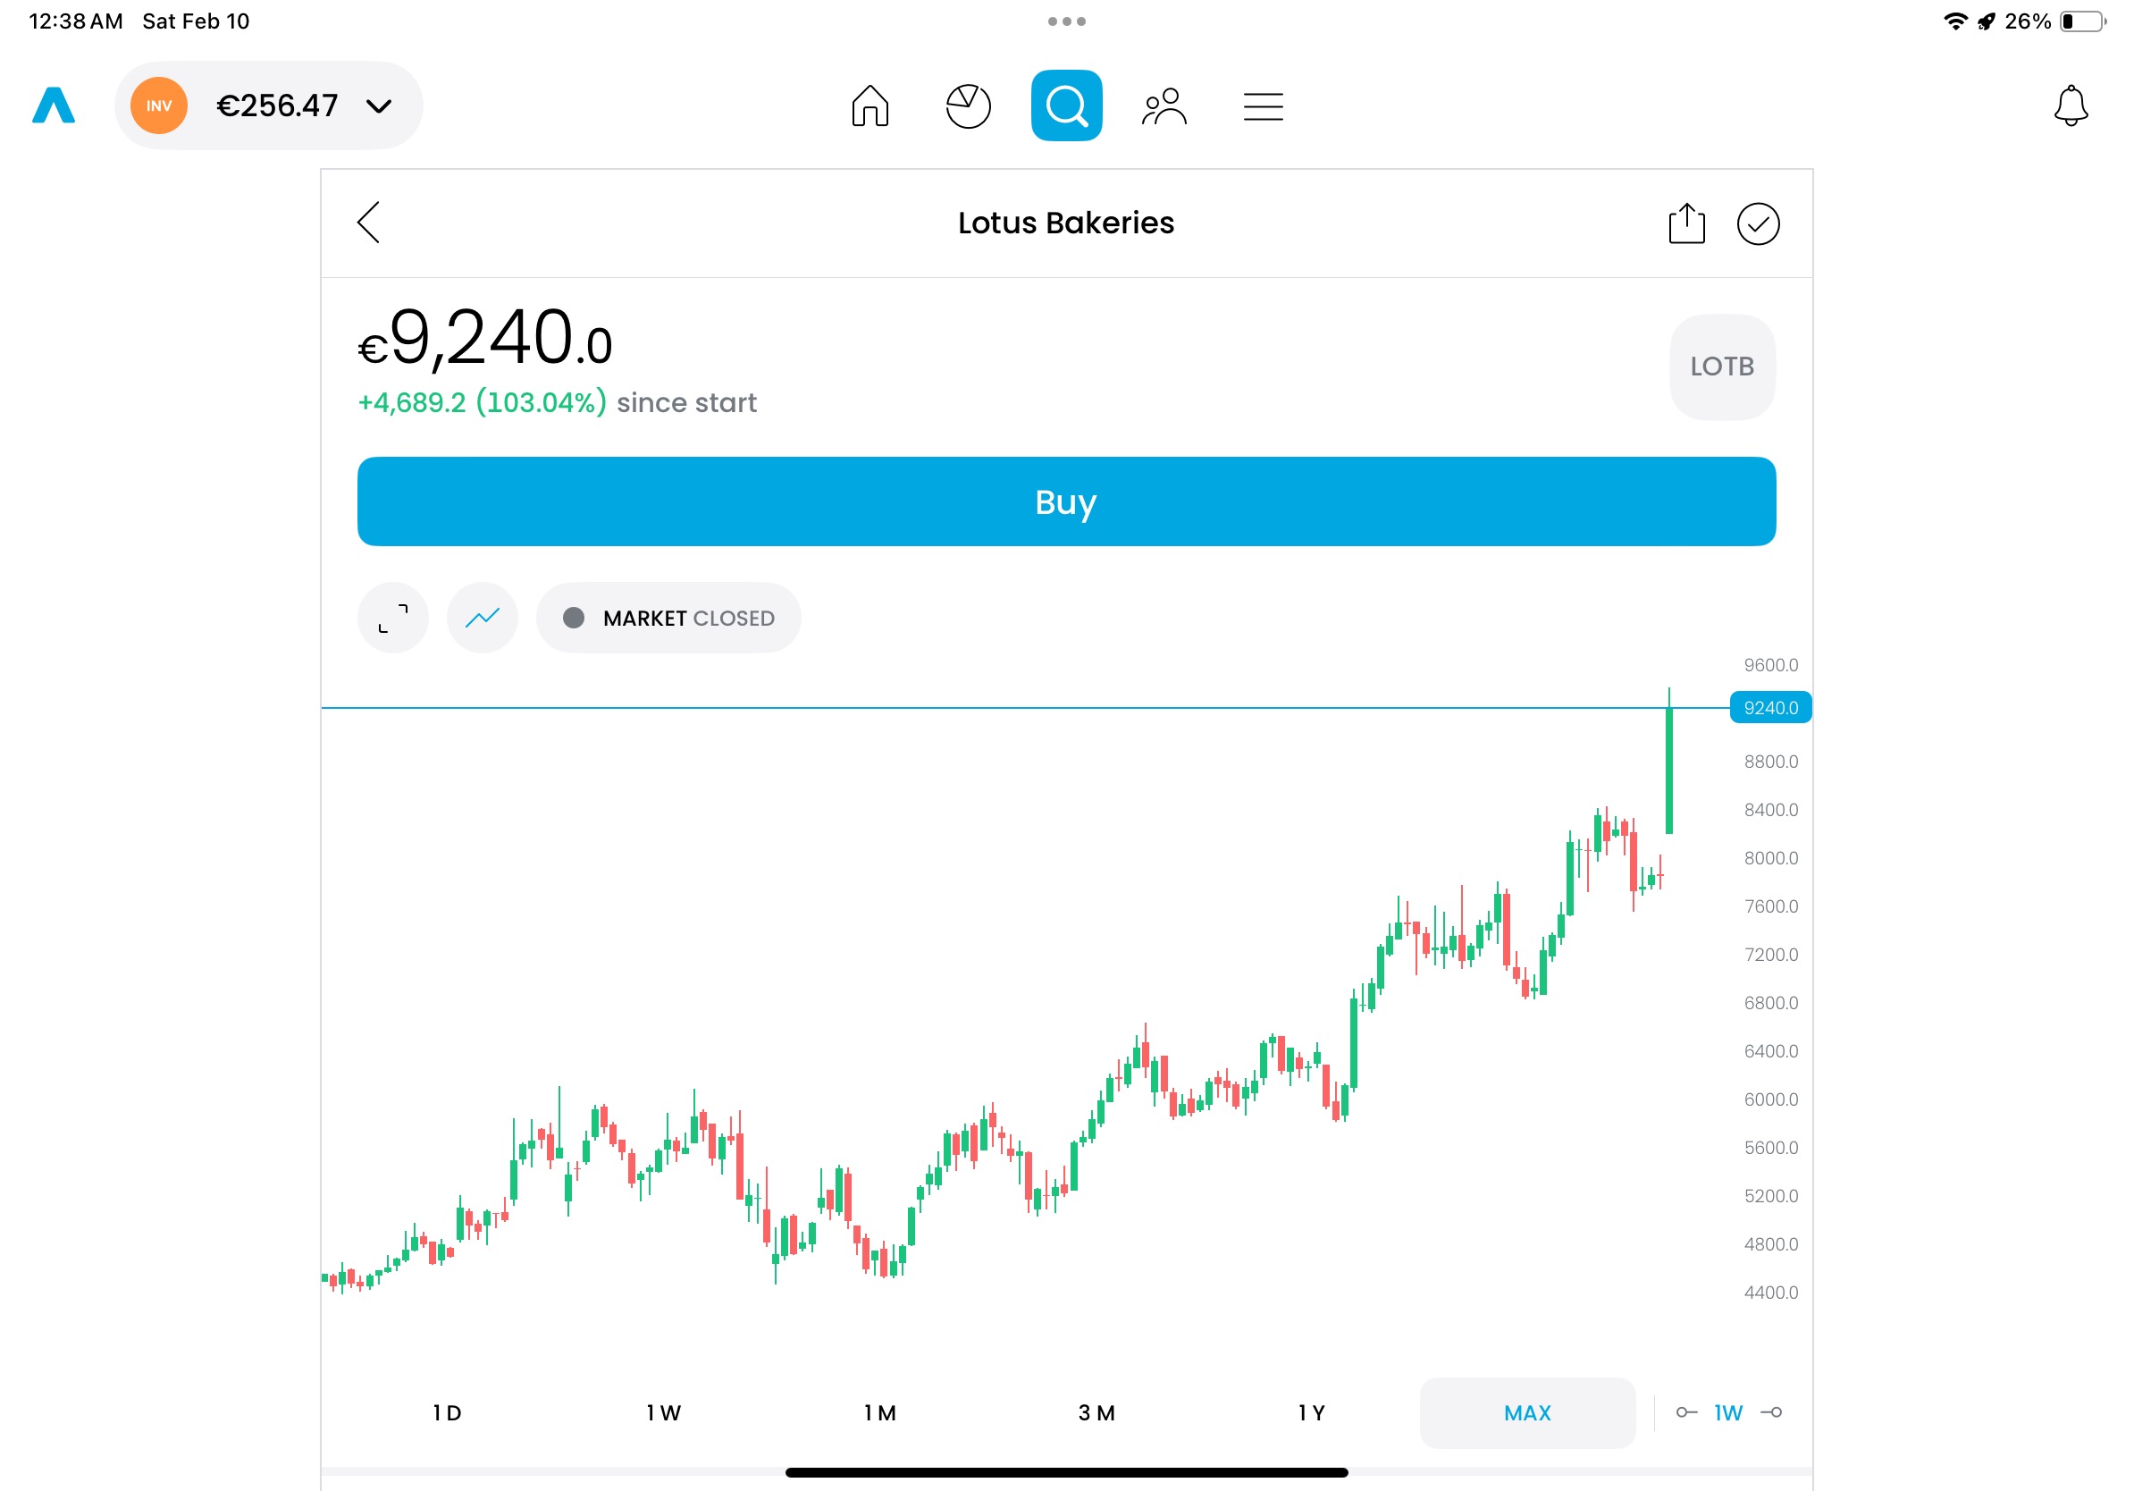2134x1491 pixels.
Task: Select the 1 M time range
Action: (x=879, y=1413)
